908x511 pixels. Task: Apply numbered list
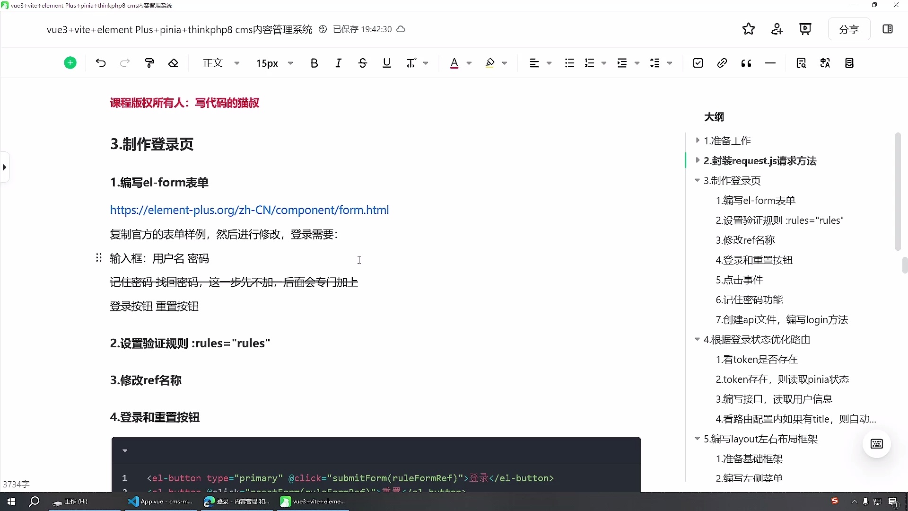click(589, 63)
